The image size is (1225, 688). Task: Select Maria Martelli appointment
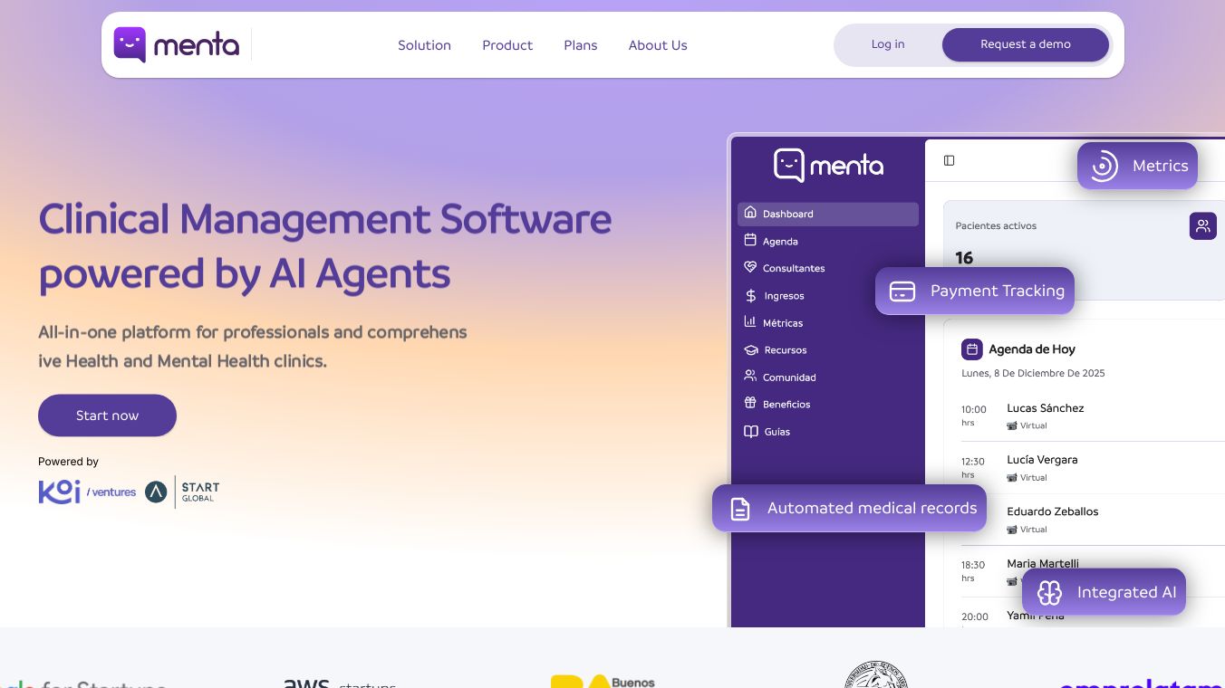pyautogui.click(x=1043, y=563)
